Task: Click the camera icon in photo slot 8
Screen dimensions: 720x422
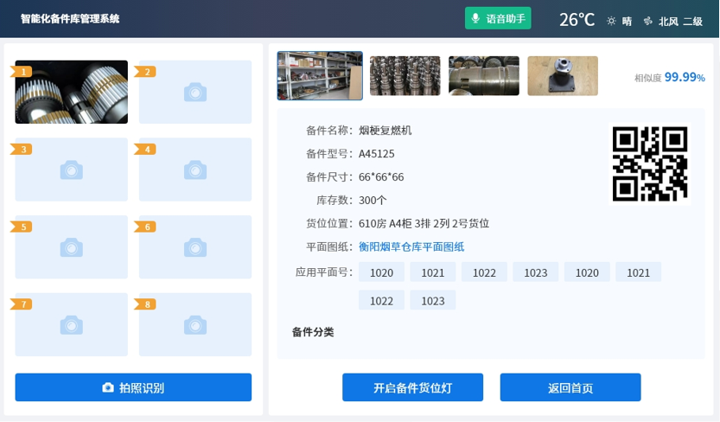Action: [x=195, y=325]
